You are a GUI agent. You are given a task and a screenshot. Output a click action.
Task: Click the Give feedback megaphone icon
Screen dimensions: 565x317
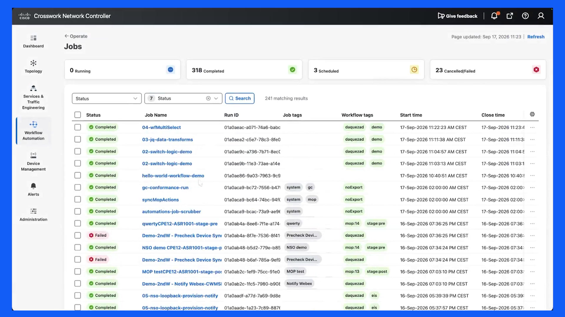[441, 16]
